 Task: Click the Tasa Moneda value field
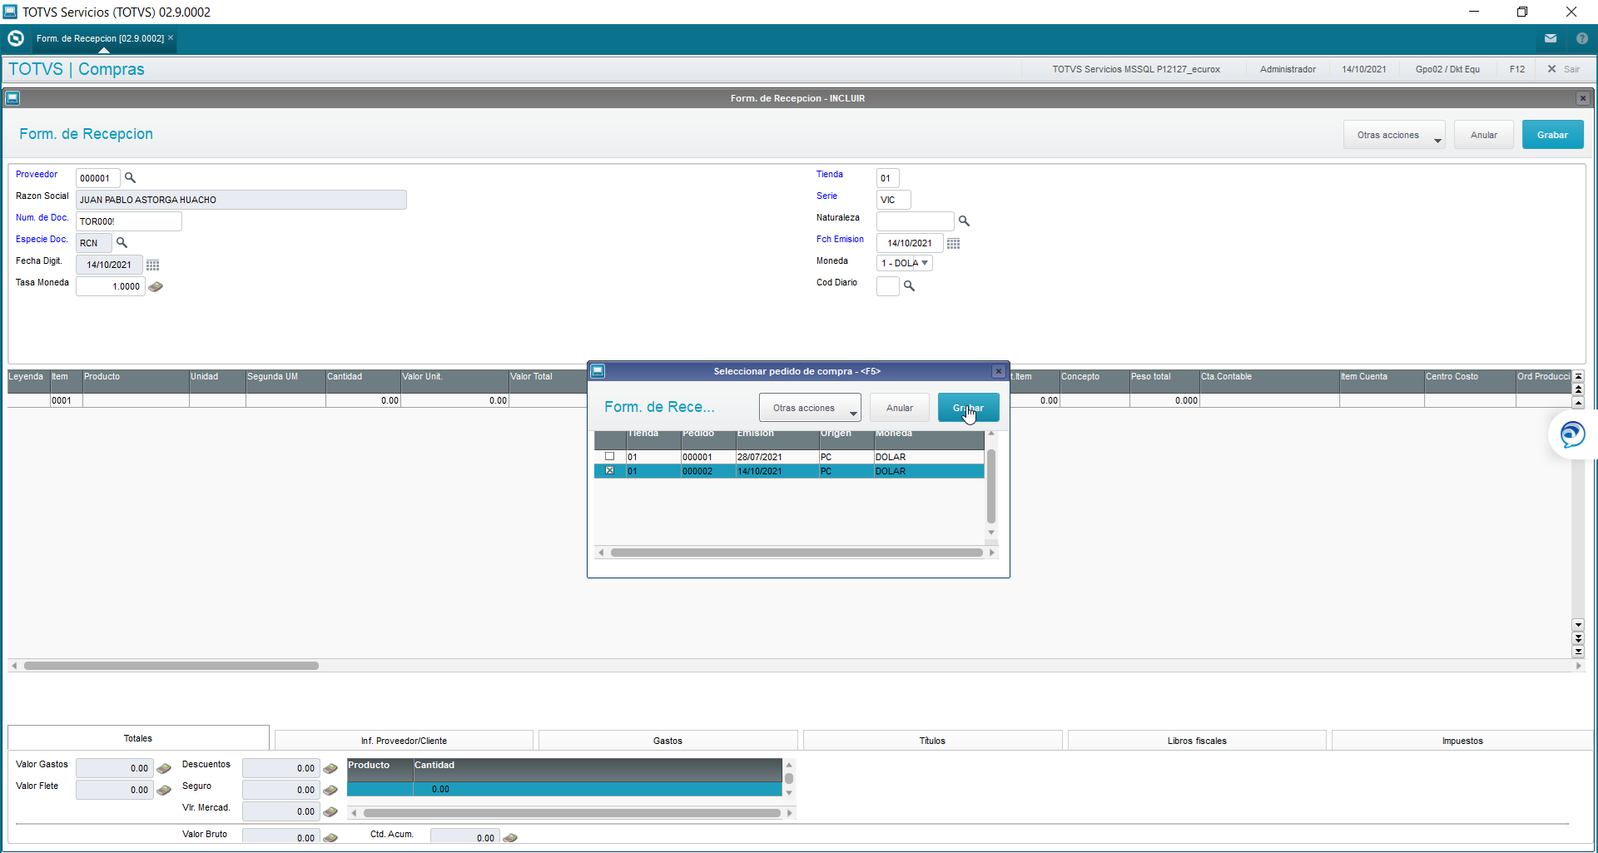(111, 286)
